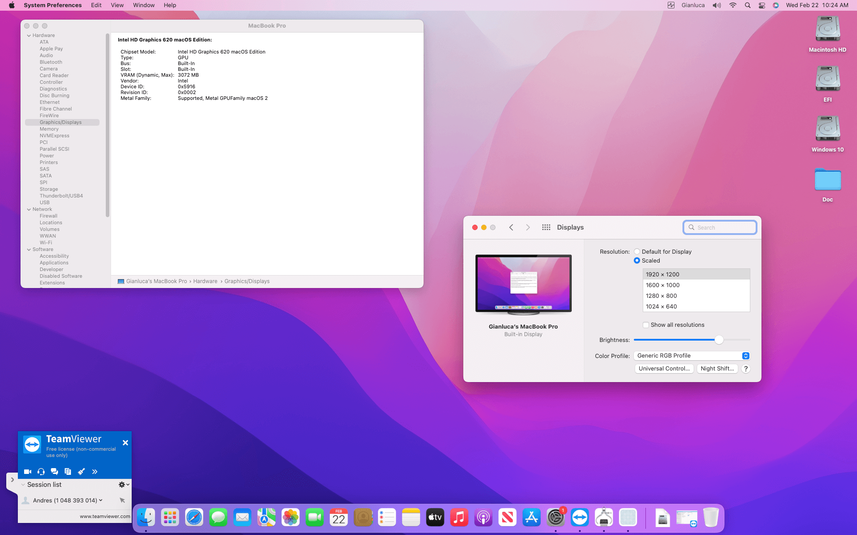Screen dimensions: 857x535
Task: Select Scaled resolution radio button
Action: [637, 260]
